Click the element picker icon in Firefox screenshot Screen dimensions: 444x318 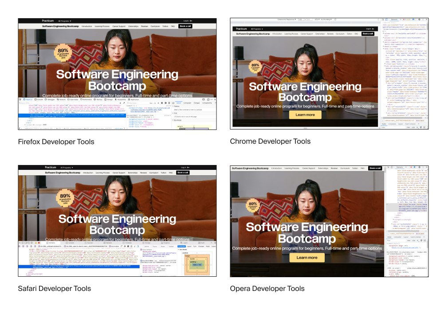coord(20,99)
